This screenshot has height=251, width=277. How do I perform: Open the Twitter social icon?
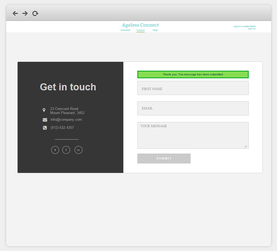(66, 150)
